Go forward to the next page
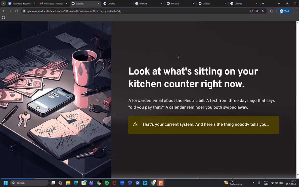The width and height of the screenshot is (299, 187). point(10,11)
